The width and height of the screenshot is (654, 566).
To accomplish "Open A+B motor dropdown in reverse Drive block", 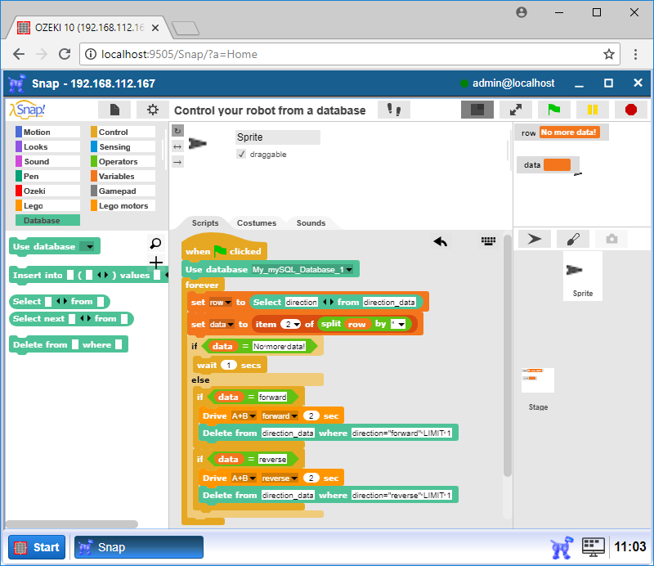I will click(x=253, y=478).
